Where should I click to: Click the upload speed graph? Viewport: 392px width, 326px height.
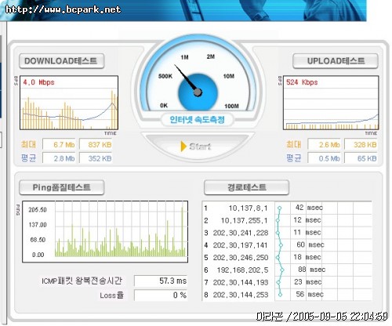tap(331, 103)
